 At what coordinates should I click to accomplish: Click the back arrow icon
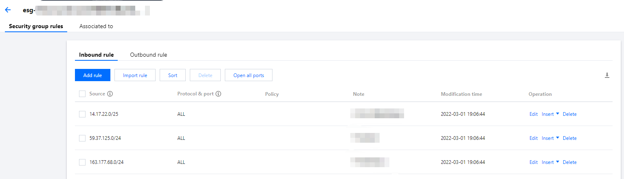click(x=7, y=10)
